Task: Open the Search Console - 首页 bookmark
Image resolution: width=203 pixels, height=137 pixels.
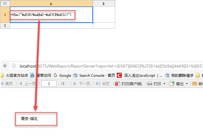Action: click(94, 75)
